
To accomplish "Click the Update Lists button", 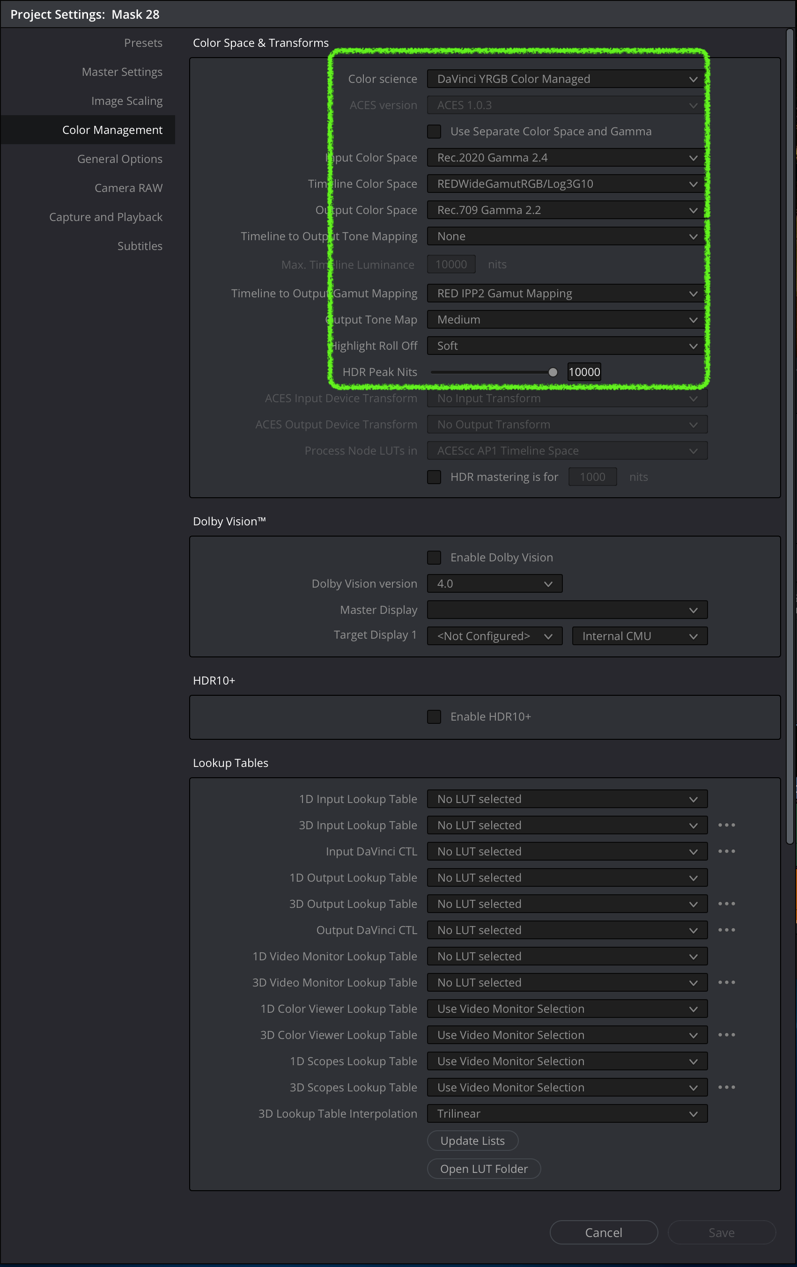I will (x=472, y=1141).
